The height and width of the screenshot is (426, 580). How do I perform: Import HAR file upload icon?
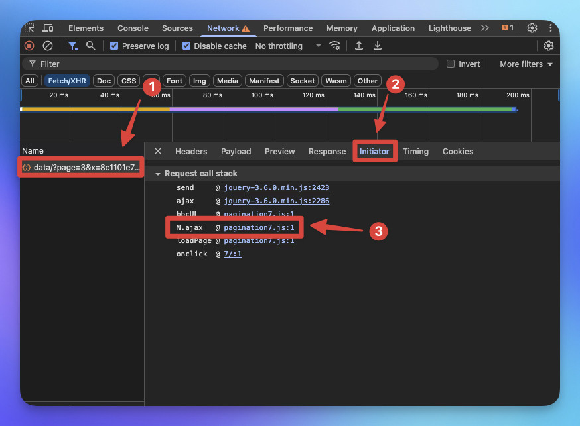pyautogui.click(x=358, y=46)
